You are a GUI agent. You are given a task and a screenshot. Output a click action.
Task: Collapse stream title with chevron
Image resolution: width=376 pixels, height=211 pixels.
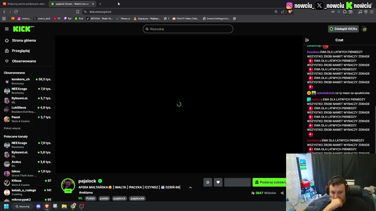click(190, 188)
